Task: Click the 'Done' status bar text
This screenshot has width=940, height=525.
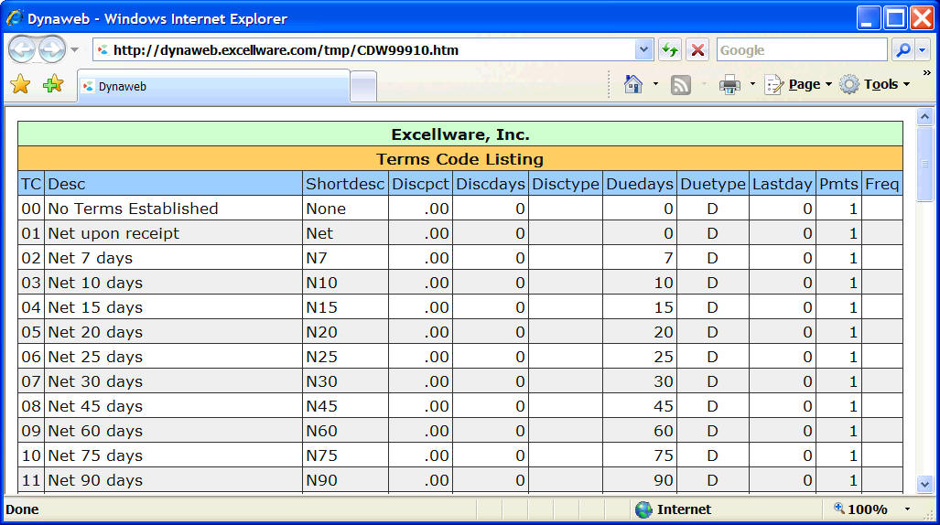Action: [22, 509]
